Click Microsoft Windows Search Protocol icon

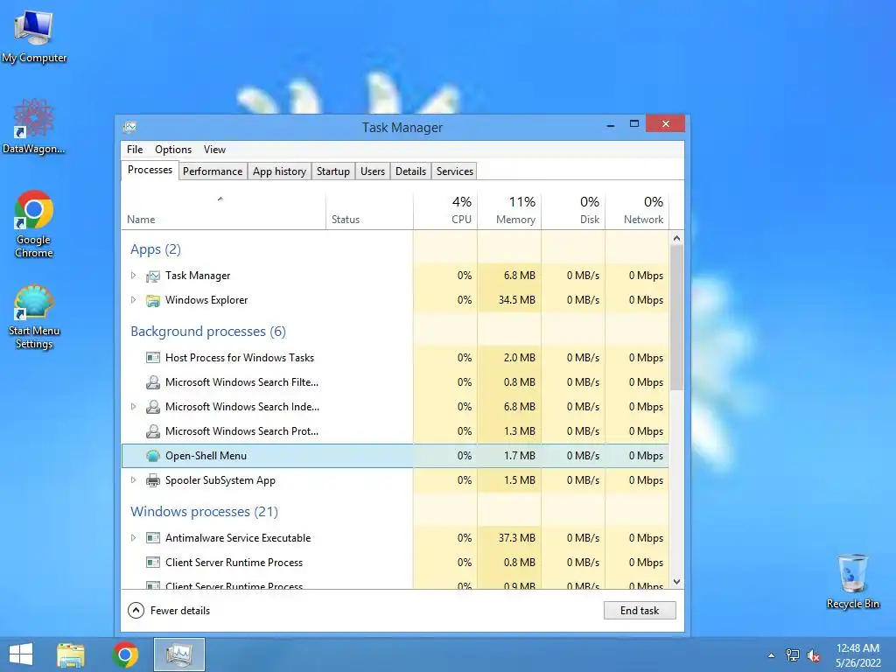tap(152, 431)
